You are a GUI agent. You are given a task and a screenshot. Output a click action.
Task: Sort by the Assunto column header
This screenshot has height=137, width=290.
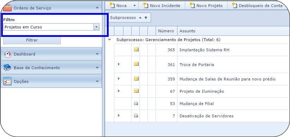[234, 31]
